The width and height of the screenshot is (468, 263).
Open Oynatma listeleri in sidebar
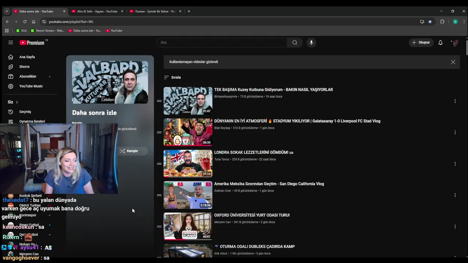coord(32,121)
